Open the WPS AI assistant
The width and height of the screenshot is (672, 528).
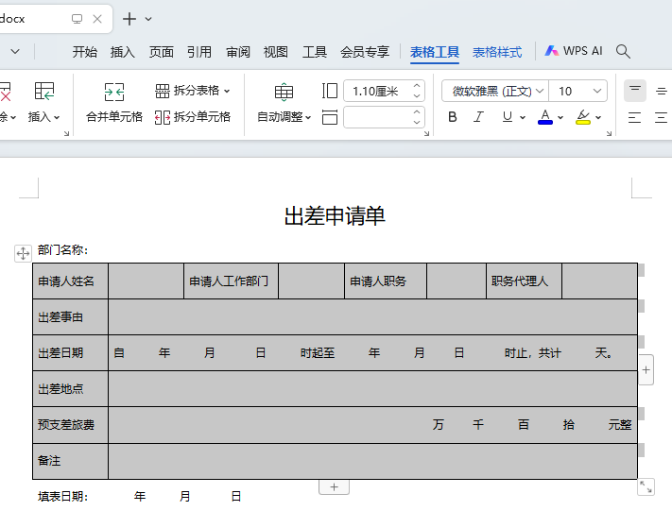[x=574, y=51]
